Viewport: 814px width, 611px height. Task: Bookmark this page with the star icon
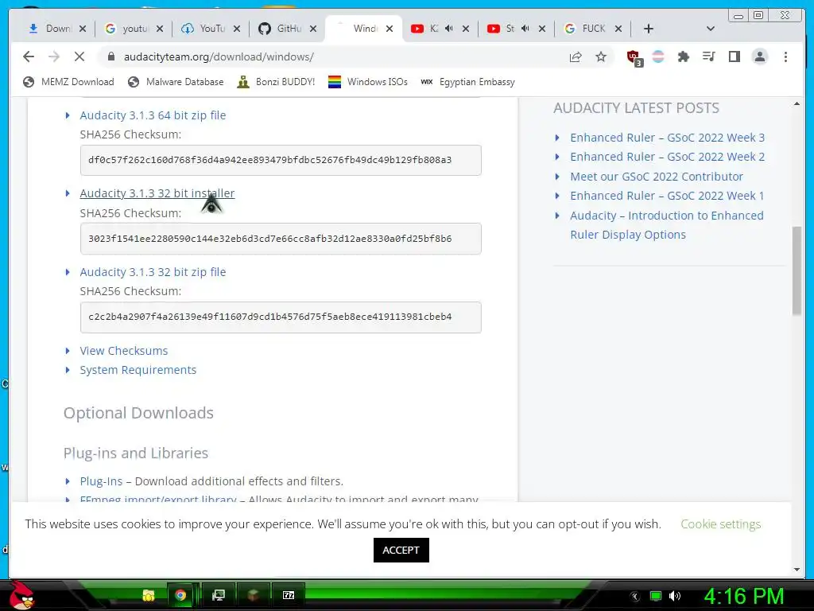coord(601,56)
